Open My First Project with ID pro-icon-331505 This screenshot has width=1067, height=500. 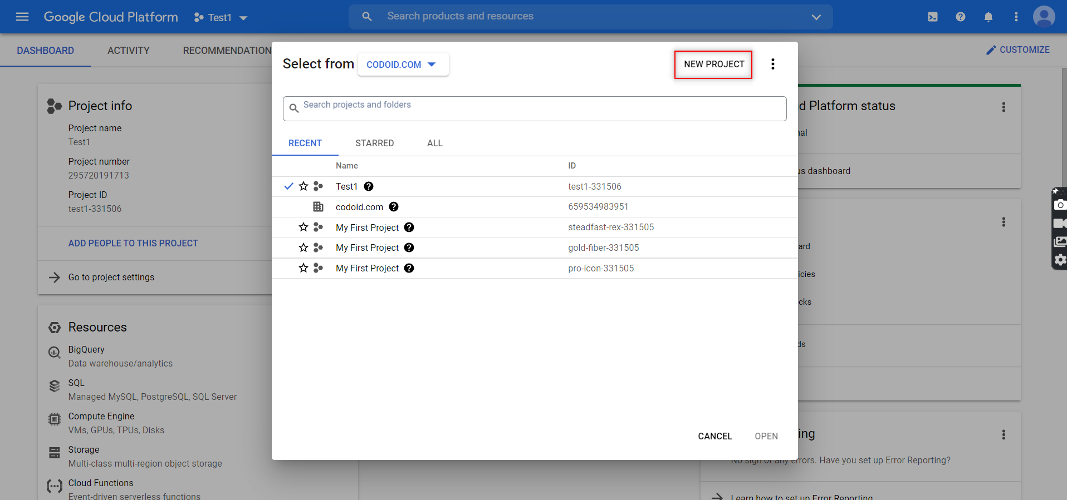[367, 268]
